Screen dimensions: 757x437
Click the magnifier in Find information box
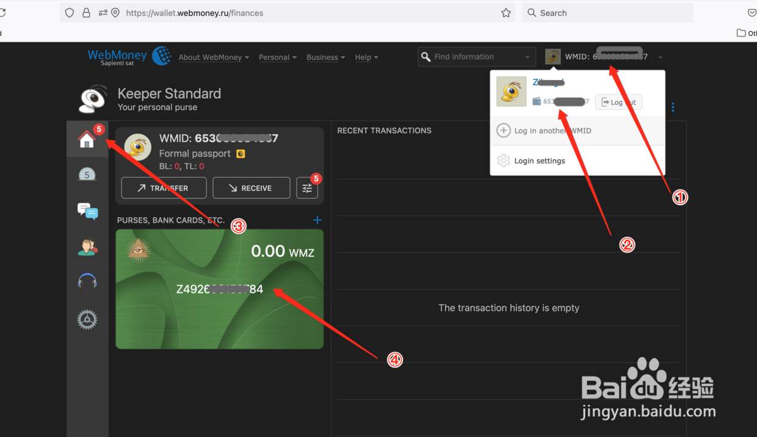pos(426,57)
